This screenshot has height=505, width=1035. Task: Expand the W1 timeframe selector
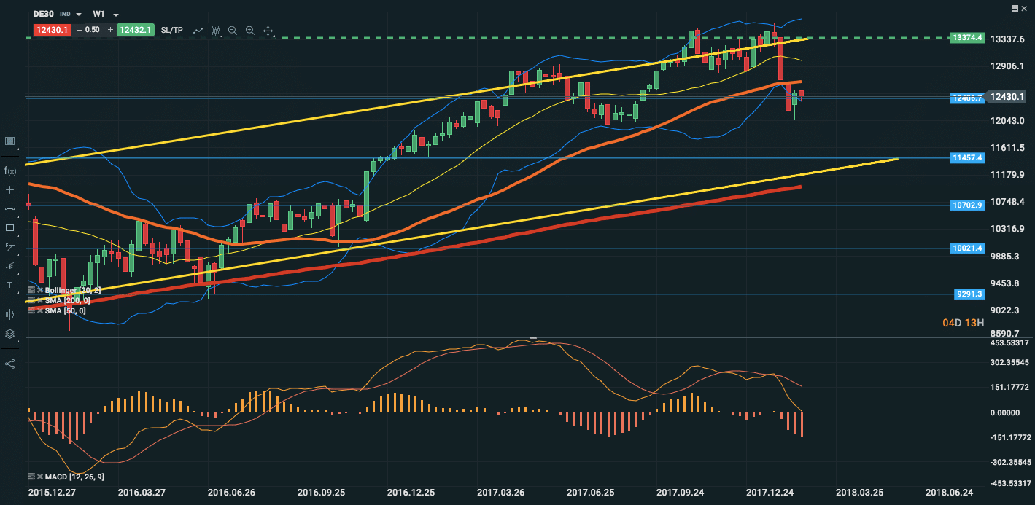point(116,14)
